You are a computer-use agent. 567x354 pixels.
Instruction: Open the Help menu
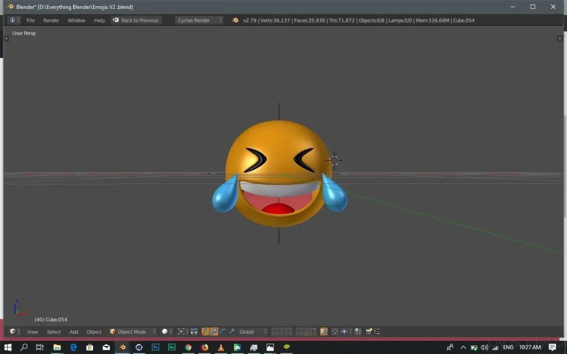(x=99, y=20)
